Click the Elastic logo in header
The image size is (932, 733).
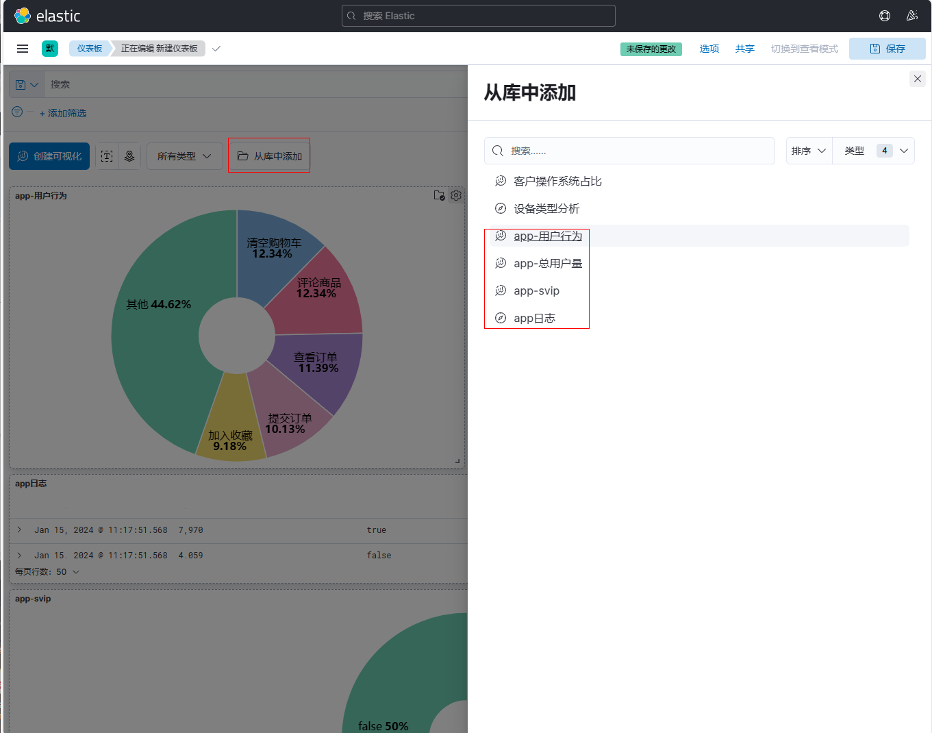tap(47, 16)
